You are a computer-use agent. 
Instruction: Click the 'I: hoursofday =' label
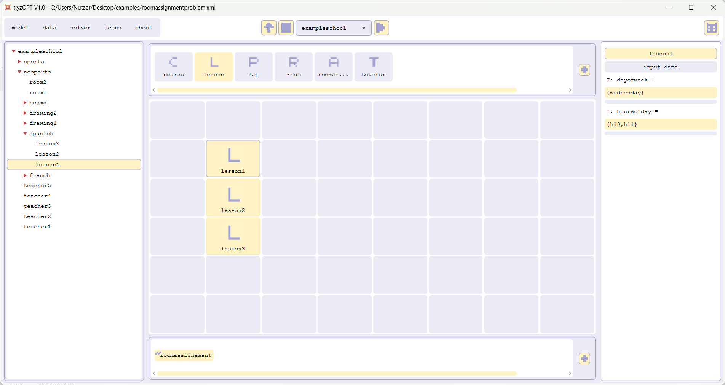pos(632,111)
